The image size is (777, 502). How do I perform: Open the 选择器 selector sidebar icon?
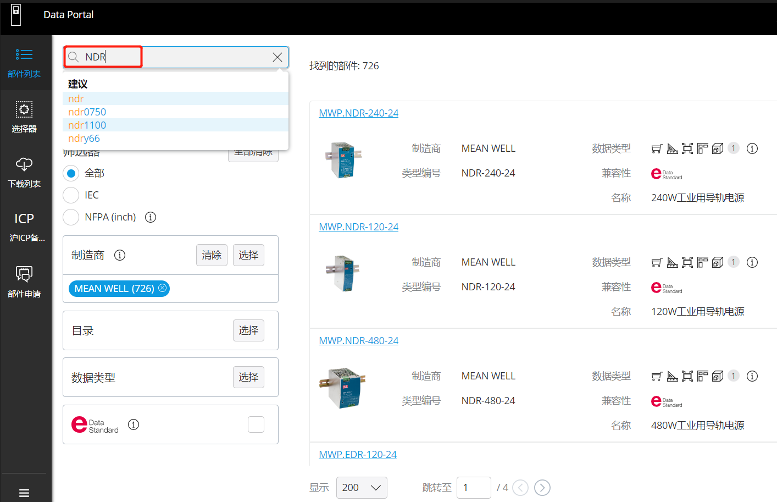(x=24, y=117)
